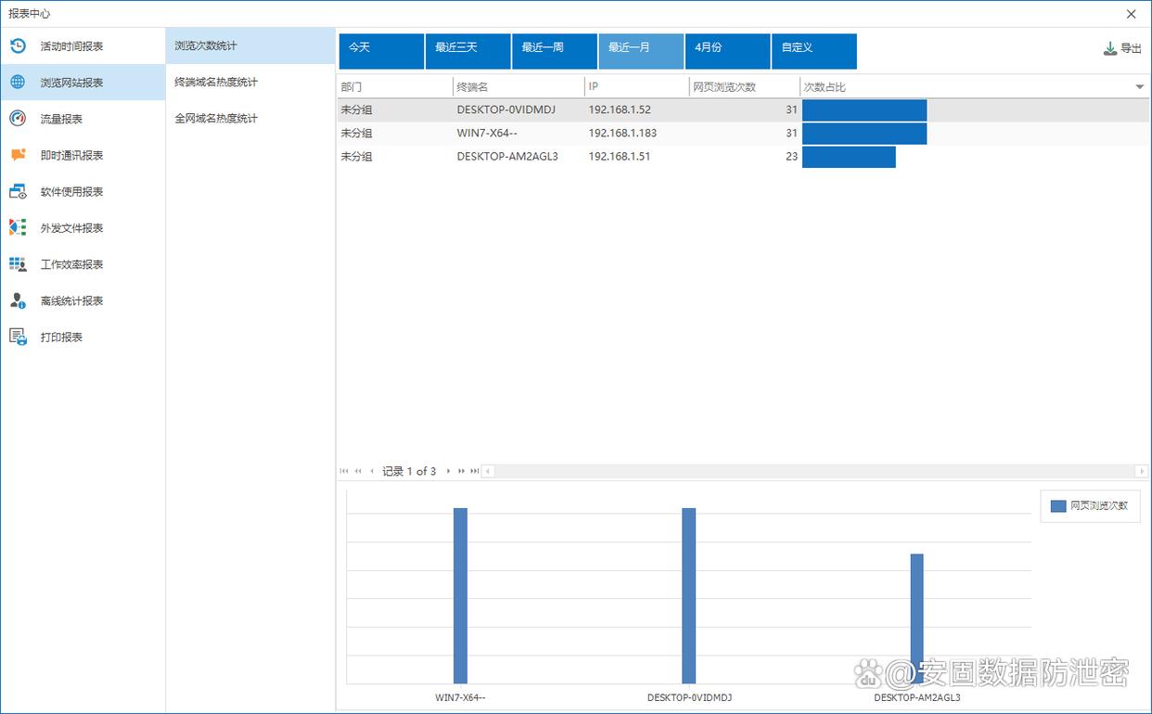The height and width of the screenshot is (714, 1152).
Task: Jump to last record in pager
Action: tap(475, 471)
